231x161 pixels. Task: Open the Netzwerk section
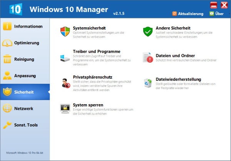25,108
